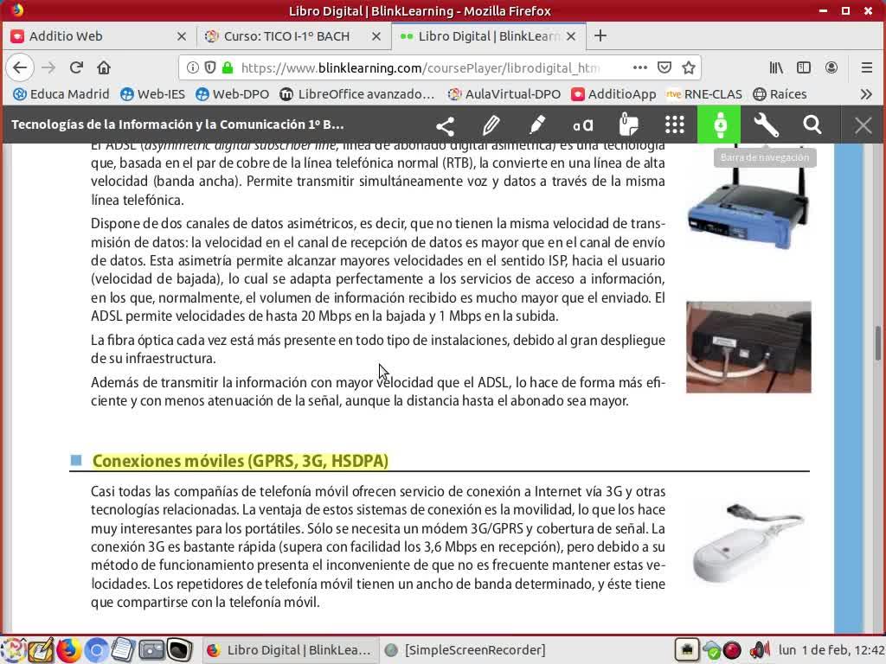This screenshot has height=664, width=886.
Task: Open the RNE-CLAS bookmark
Action: [704, 94]
